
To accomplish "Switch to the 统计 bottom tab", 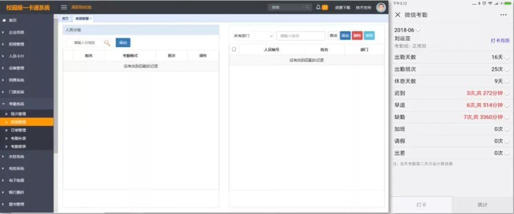I will 483,204.
